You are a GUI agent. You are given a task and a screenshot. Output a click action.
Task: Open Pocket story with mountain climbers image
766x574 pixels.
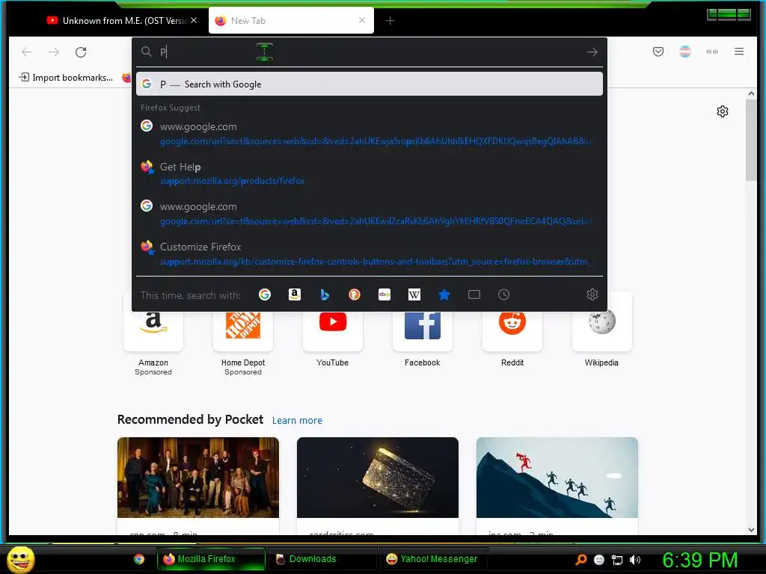pyautogui.click(x=557, y=478)
